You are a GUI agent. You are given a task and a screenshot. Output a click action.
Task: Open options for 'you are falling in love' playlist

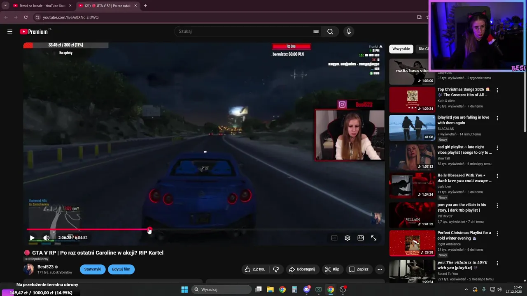(x=497, y=118)
